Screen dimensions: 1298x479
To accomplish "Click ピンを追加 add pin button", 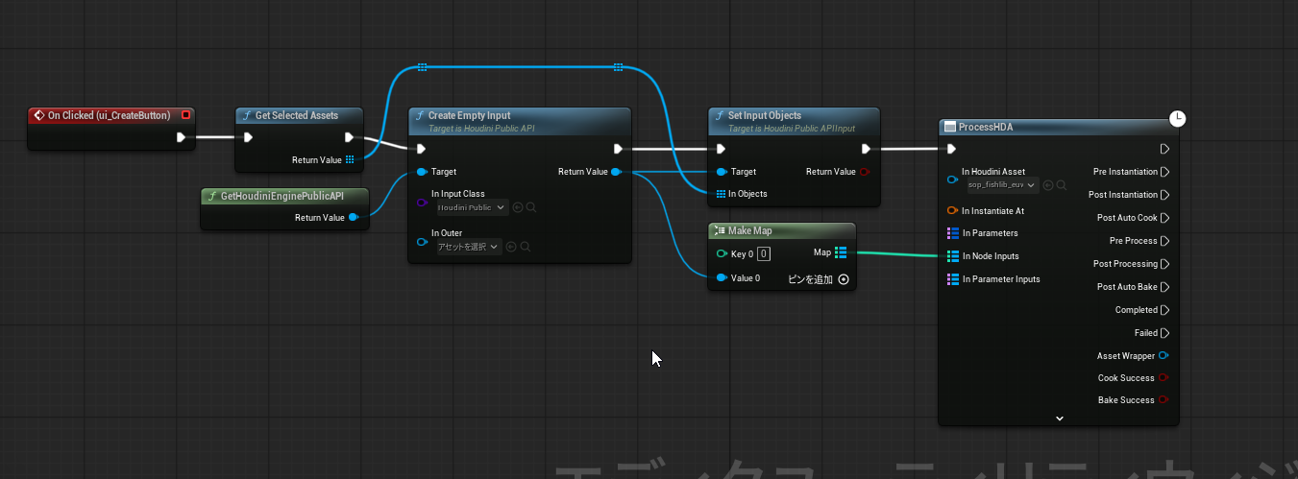I will 819,279.
